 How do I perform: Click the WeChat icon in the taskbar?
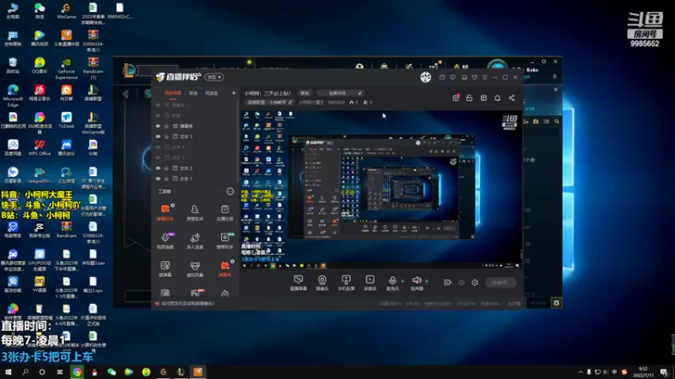pyautogui.click(x=111, y=371)
